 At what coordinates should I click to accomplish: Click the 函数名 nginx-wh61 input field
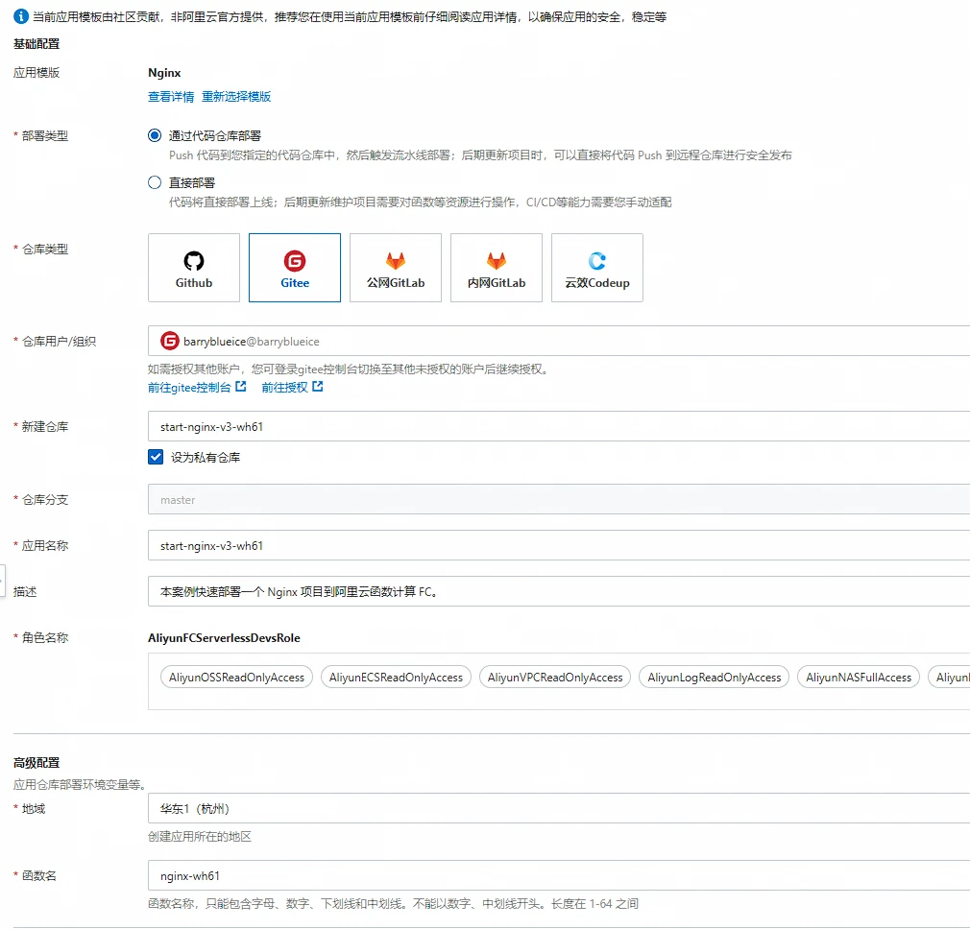pyautogui.click(x=559, y=876)
